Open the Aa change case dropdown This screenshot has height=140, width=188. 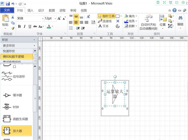[x=41, y=26]
